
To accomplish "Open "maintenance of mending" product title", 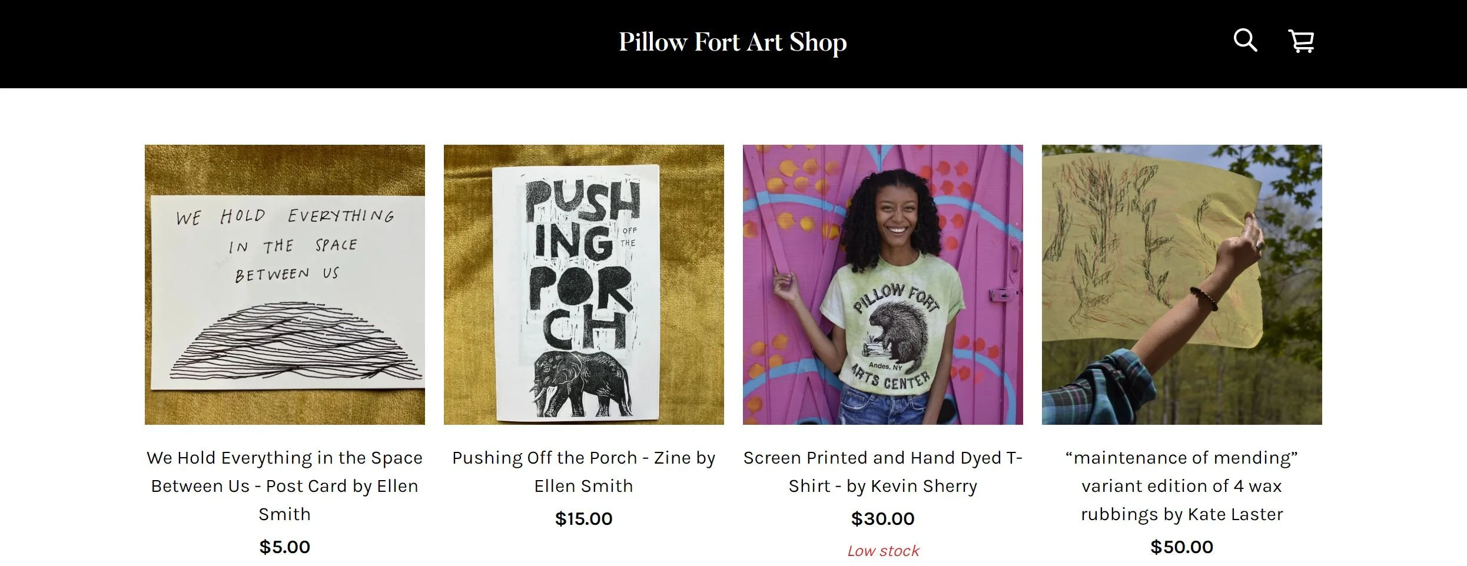I will click(1182, 486).
